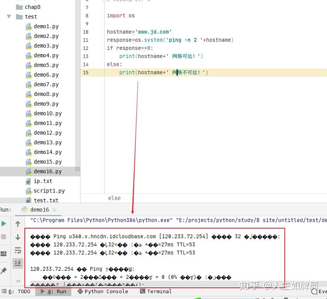Toggle soft-wrap in the run console
The height and width of the screenshot is (299, 327).
point(18,250)
